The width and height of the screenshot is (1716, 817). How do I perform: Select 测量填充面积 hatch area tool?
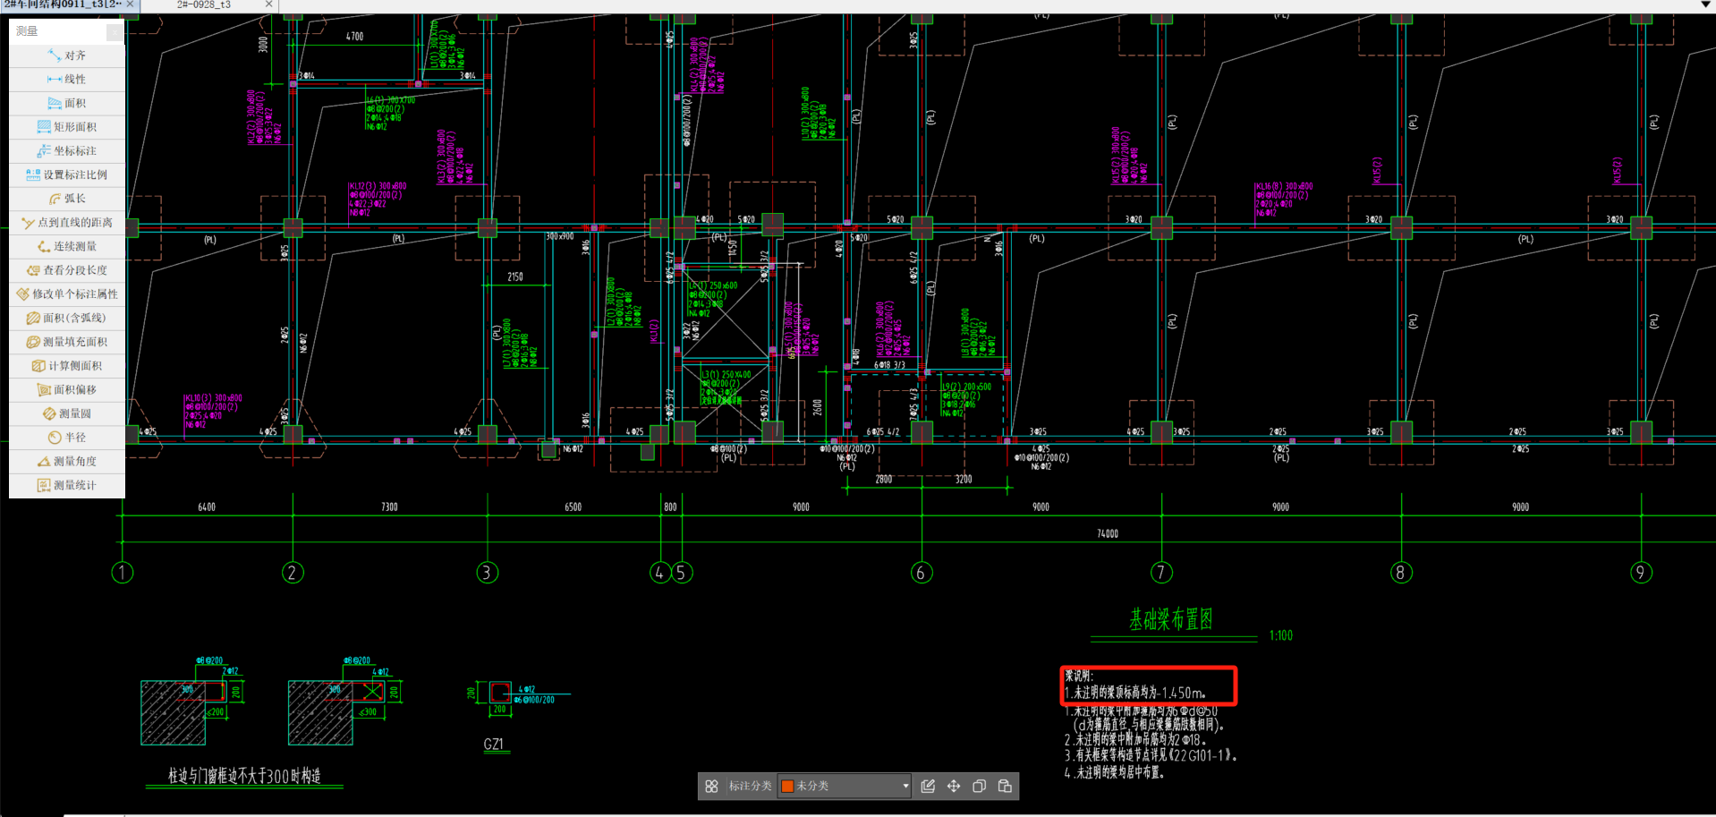click(67, 342)
